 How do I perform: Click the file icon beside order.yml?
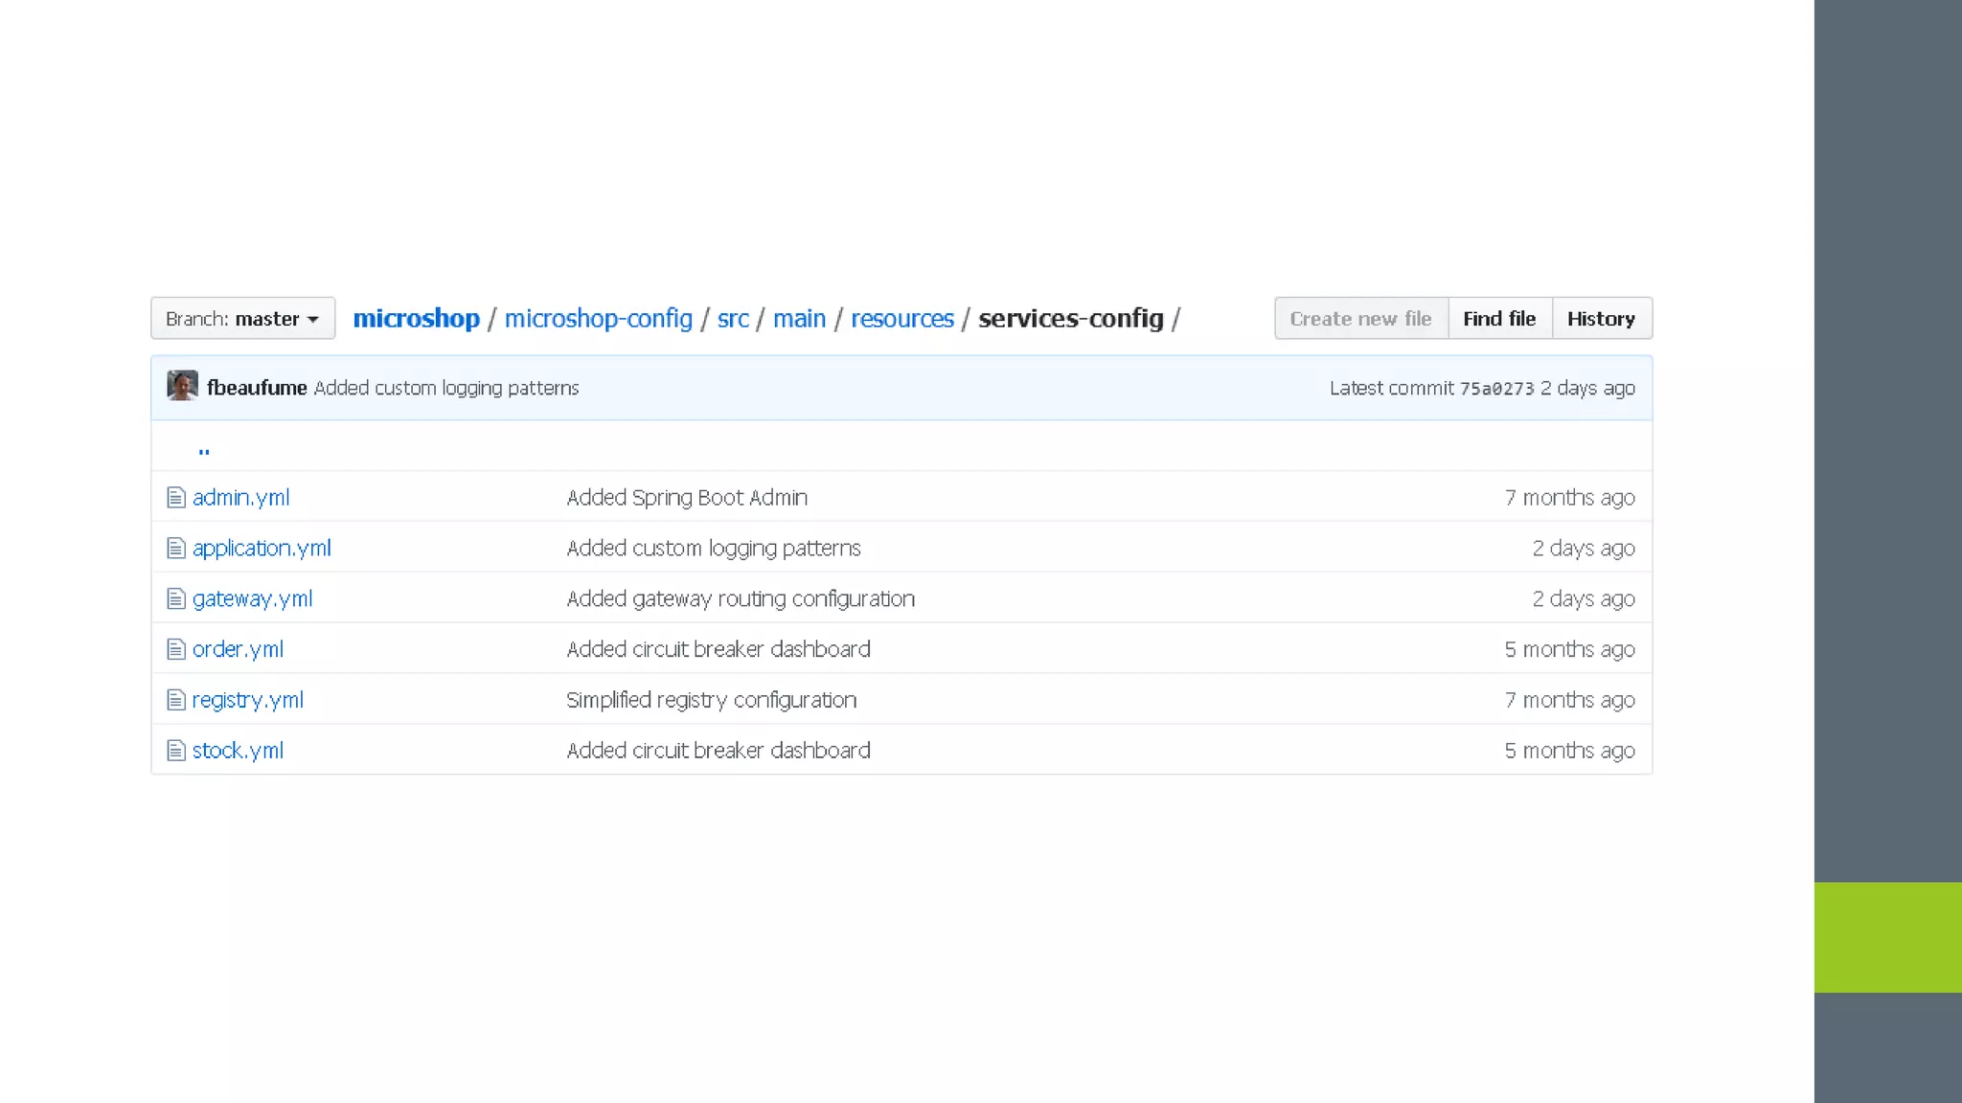coord(175,649)
